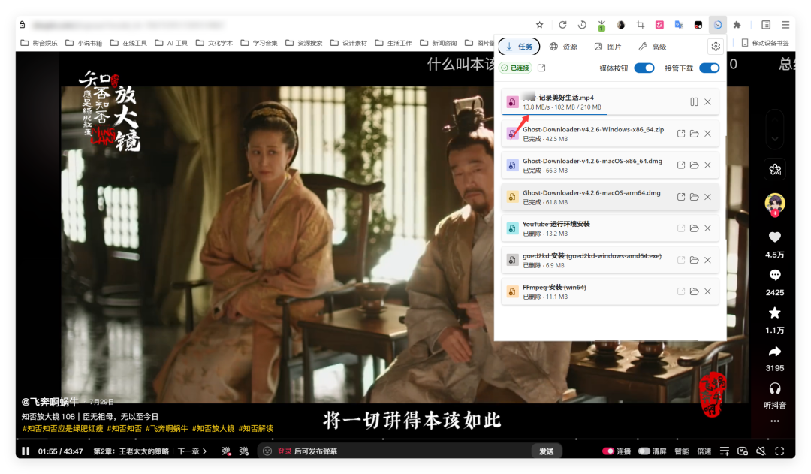Reload the page
The image size is (811, 474).
point(562,25)
